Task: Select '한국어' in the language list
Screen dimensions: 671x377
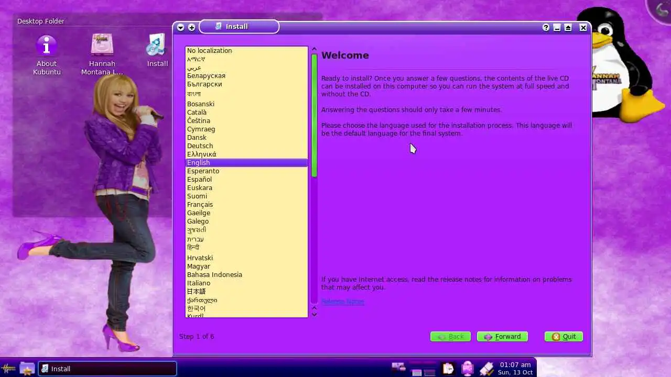Action: [x=246, y=308]
